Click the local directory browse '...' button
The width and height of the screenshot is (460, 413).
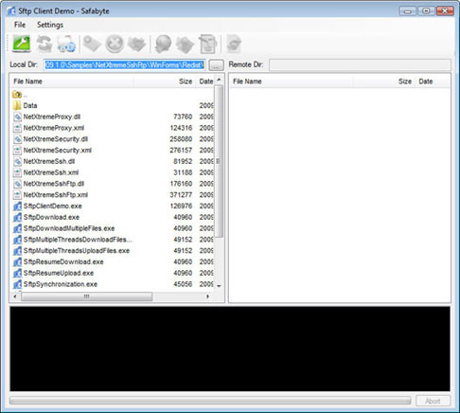coord(216,65)
